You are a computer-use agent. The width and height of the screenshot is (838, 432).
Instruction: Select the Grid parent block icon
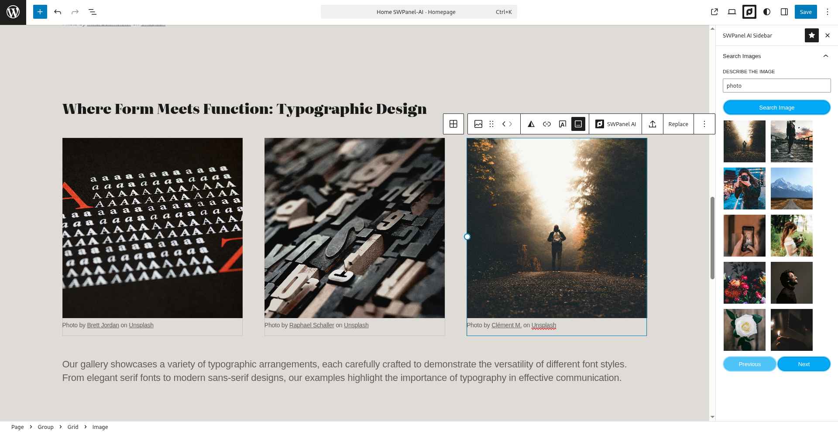[453, 124]
